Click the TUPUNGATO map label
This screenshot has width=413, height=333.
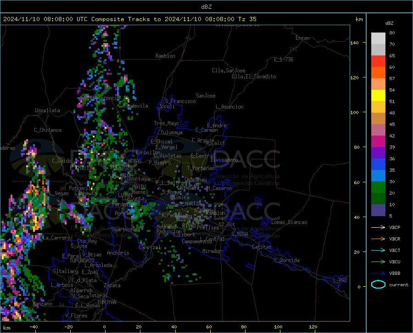(82, 261)
